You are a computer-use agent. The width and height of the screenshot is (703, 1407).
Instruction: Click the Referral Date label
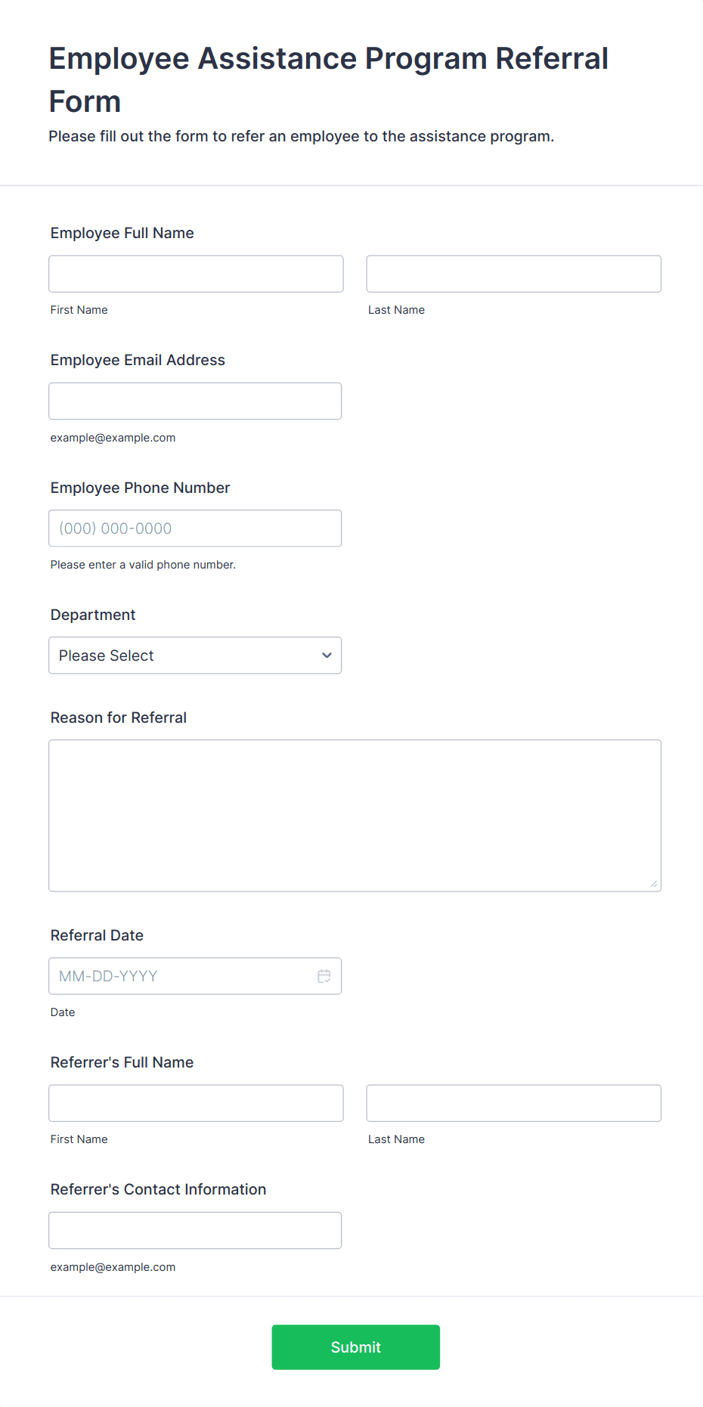point(97,935)
